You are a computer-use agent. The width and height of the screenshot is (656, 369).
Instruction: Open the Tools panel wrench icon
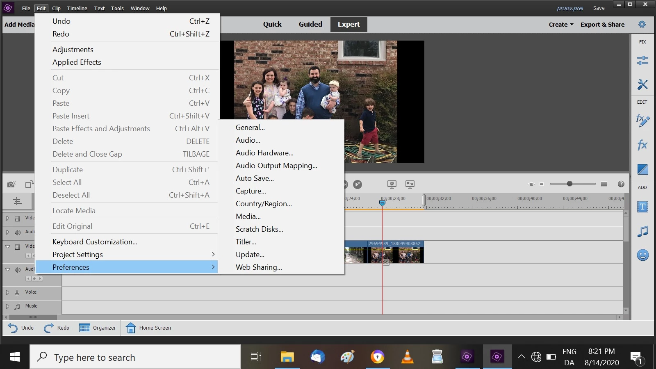click(642, 84)
